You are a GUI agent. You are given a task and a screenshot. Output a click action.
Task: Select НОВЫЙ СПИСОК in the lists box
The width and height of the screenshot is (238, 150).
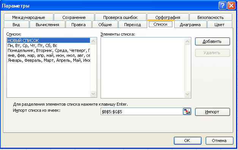click(49, 41)
